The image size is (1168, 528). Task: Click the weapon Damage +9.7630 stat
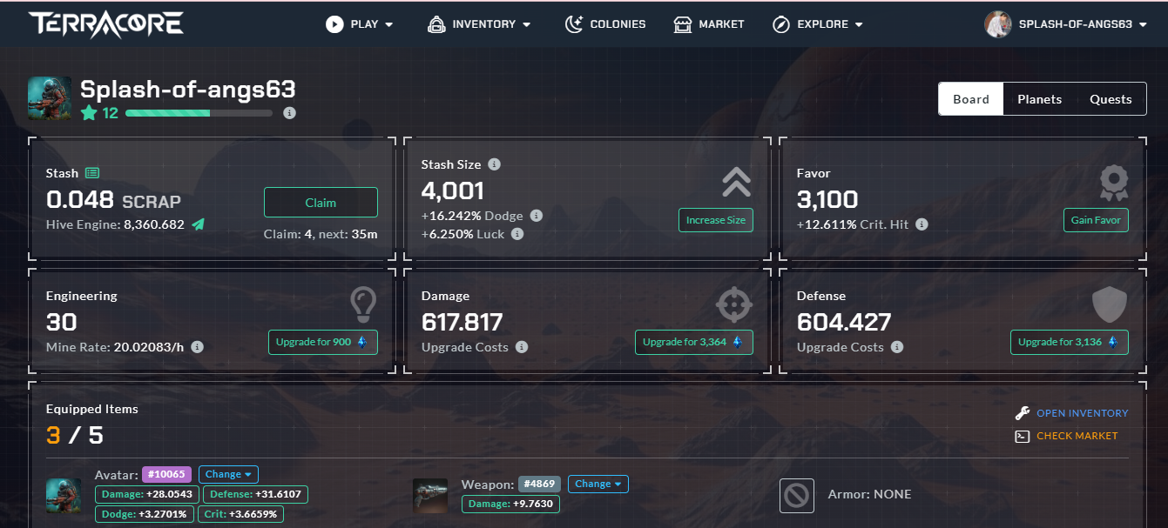pos(511,504)
